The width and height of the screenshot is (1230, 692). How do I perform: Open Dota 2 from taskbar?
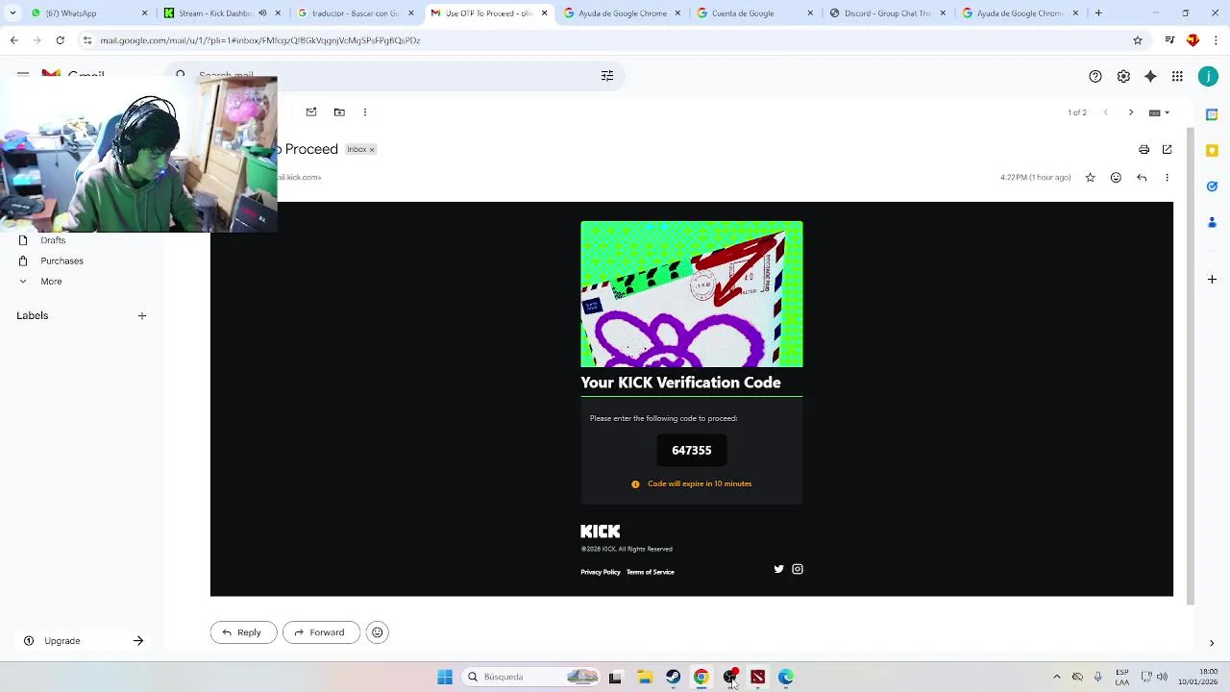tap(757, 678)
